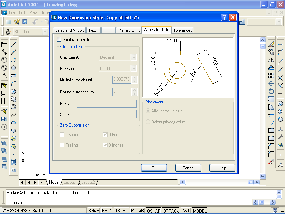Screen dimensions: 285x214
Task: Select the Linear Dimension tool
Action: (x=4, y=44)
